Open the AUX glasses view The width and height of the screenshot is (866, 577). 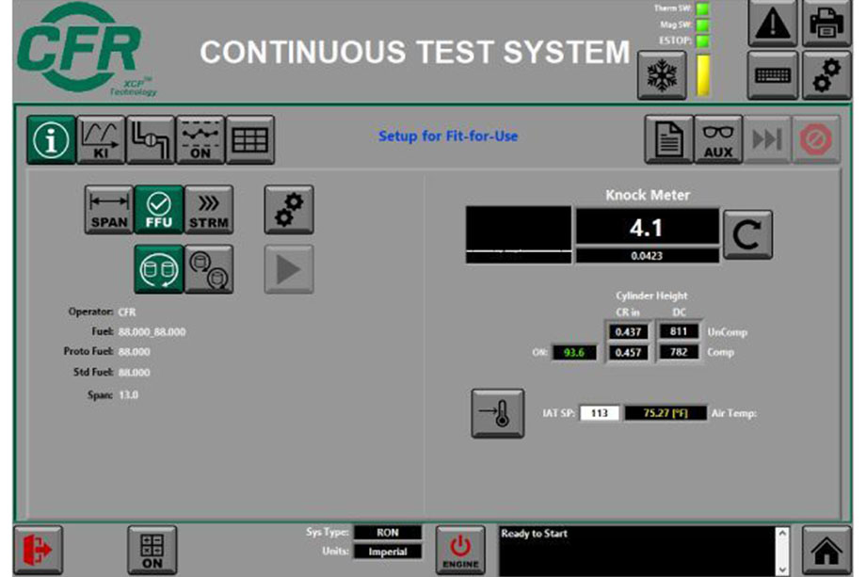[x=718, y=140]
